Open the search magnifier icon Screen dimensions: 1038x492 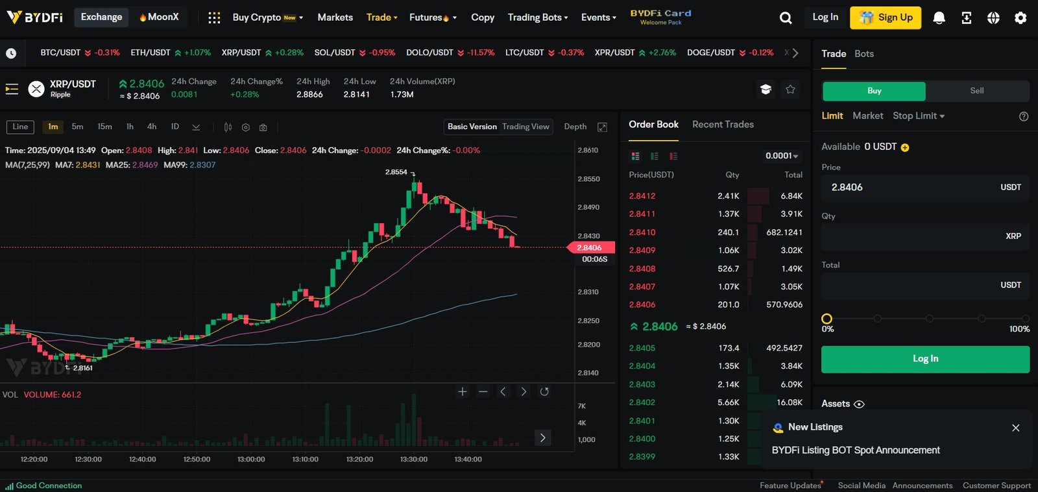tap(786, 18)
